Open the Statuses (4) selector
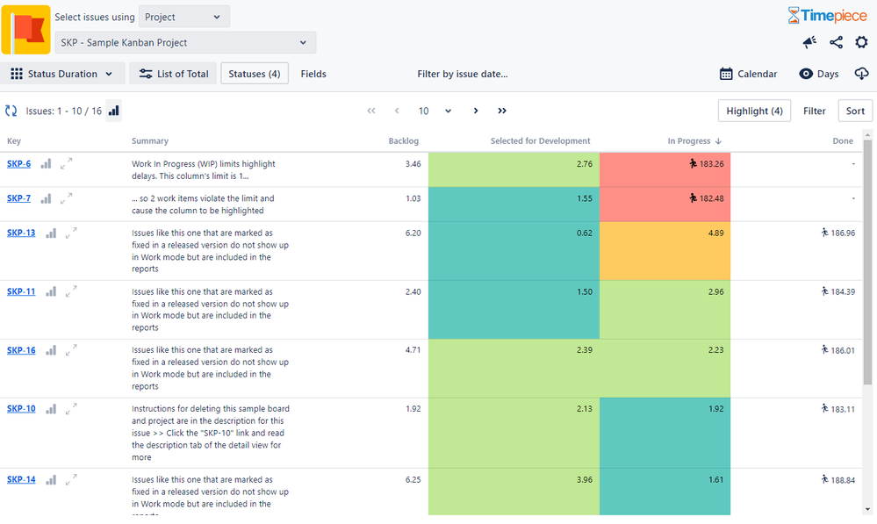 click(255, 74)
